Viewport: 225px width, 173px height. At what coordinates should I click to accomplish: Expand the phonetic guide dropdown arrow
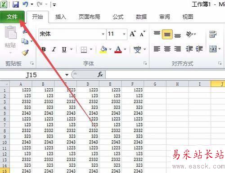pyautogui.click(x=145, y=49)
